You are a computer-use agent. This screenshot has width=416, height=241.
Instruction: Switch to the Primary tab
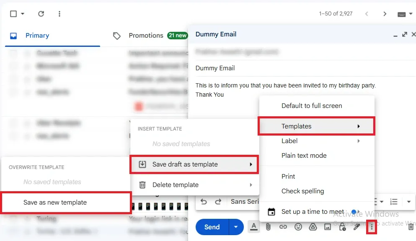tap(37, 36)
